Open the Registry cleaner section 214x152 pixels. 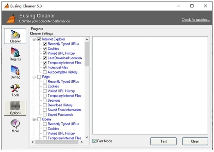[x=15, y=54]
